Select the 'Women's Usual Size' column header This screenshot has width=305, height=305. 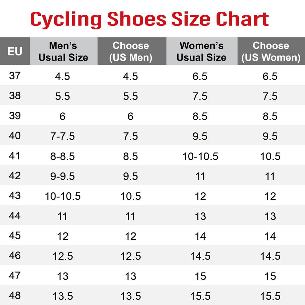click(x=201, y=51)
